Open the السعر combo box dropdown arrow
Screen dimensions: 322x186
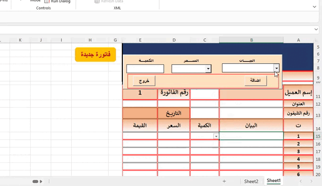point(208,69)
